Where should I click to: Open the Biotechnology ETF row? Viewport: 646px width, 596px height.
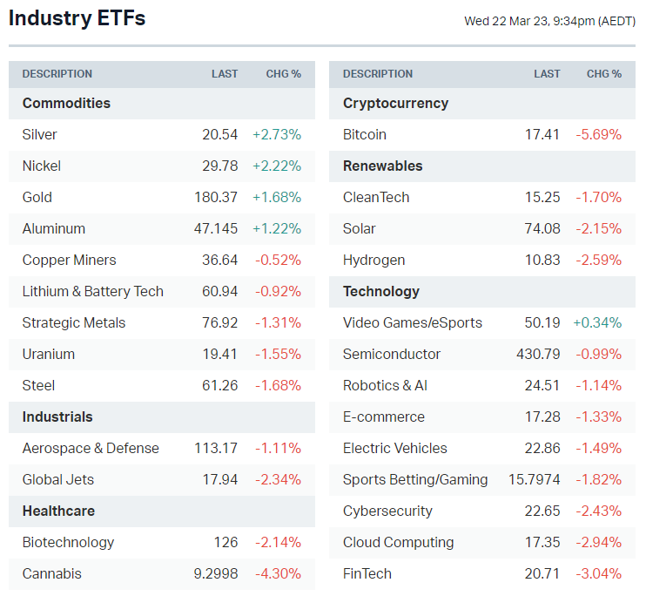pos(68,542)
